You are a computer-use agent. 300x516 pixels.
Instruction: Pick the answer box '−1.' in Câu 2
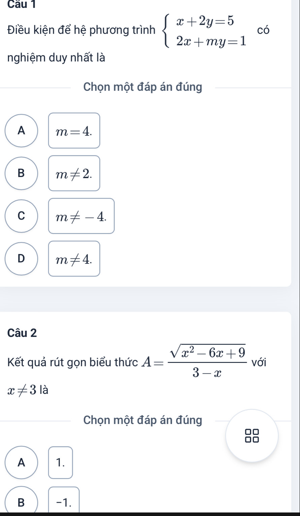tap(64, 501)
